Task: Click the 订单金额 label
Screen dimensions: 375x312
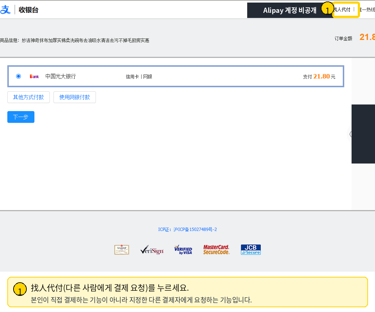Action: point(344,38)
